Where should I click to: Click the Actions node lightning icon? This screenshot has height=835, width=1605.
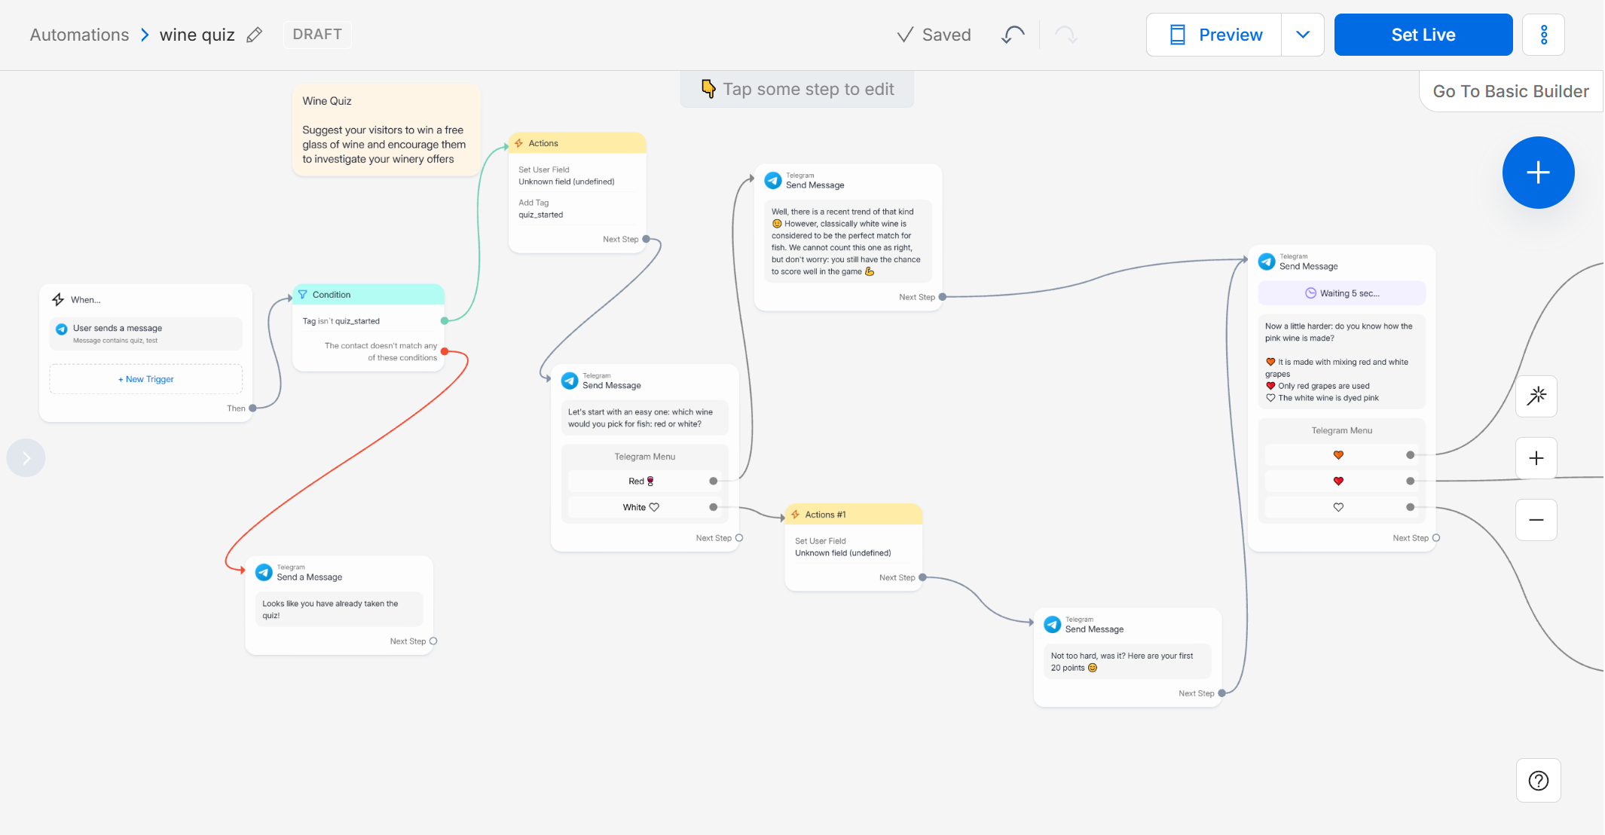pos(518,143)
